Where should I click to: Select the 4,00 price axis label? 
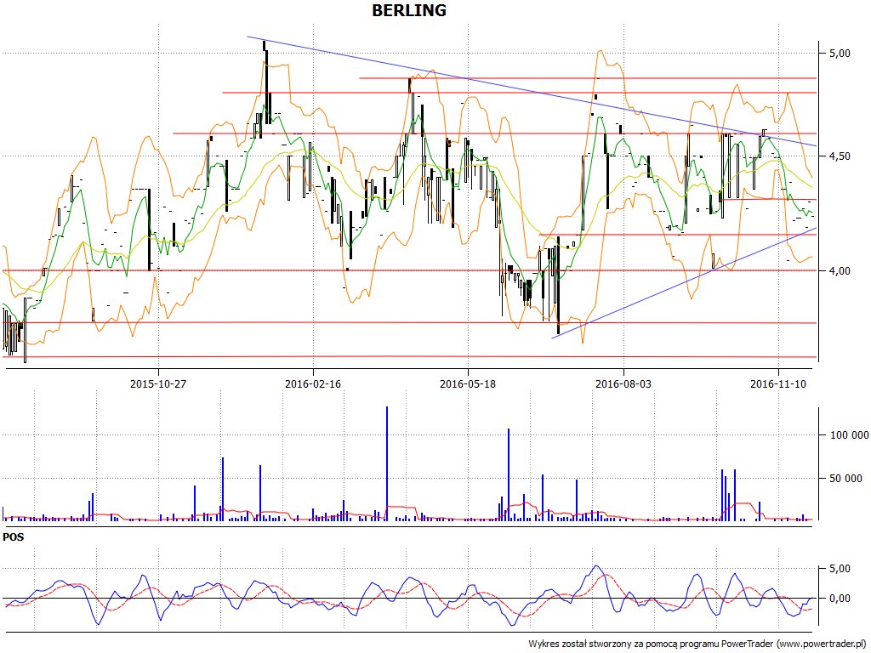[x=840, y=271]
